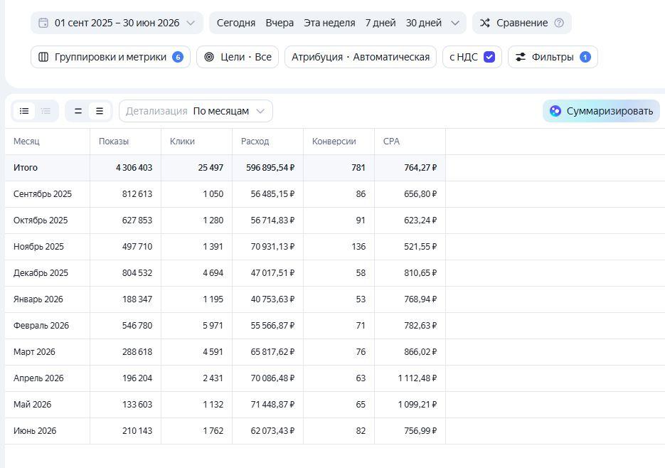Select the Сегодня period preset

[x=236, y=23]
